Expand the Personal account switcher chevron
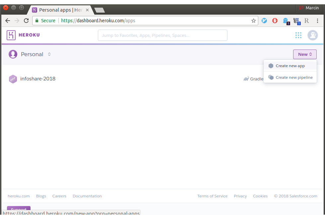The height and width of the screenshot is (219, 325). (x=49, y=54)
